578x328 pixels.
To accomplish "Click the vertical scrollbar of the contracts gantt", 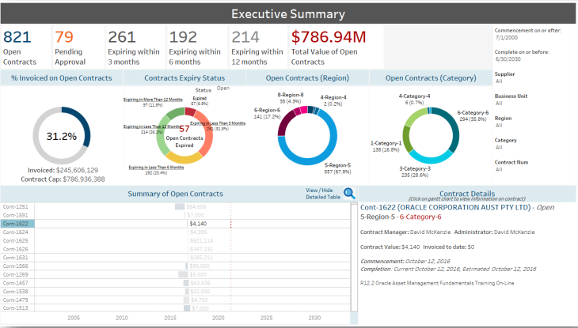I will point(354,258).
